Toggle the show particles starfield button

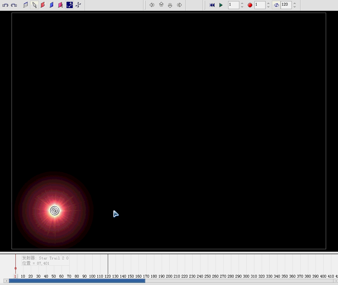point(69,5)
